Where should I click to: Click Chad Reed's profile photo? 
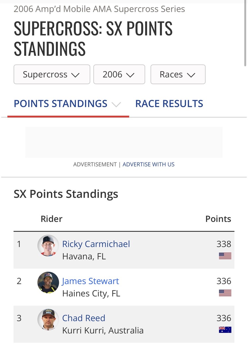click(x=48, y=319)
